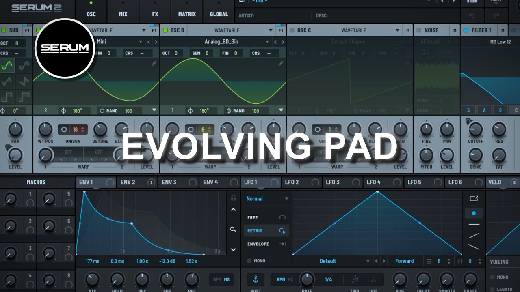Click the filter CUTOFF knob
The width and height of the screenshot is (520, 292).
click(x=475, y=130)
